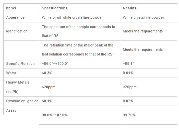Viewport: 179px width, 128px height.
Task: Click the 0.01% water result
Action: tap(128, 73)
